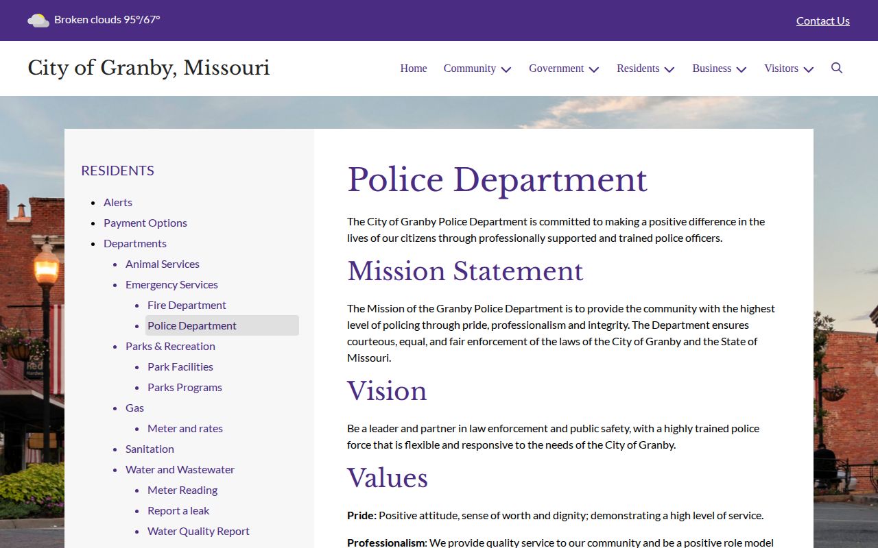
Task: Open the Alerts sidebar link
Action: tap(118, 202)
